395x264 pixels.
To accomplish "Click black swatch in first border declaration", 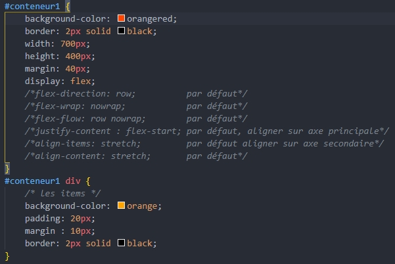I will pos(121,31).
